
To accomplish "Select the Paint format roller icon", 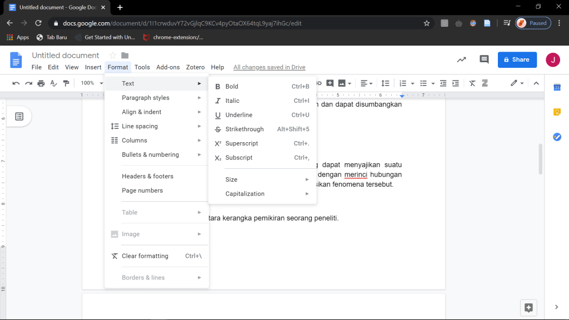I will coord(66,83).
